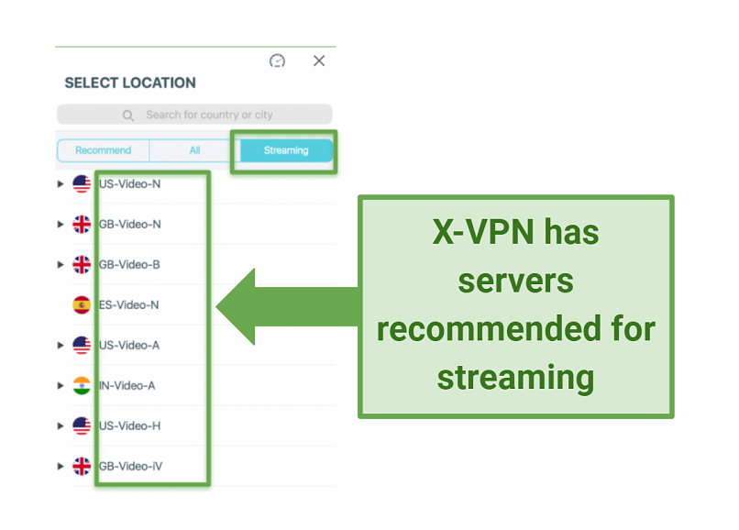Connect to the ES-Video-N server
The height and width of the screenshot is (530, 739).
coord(128,305)
